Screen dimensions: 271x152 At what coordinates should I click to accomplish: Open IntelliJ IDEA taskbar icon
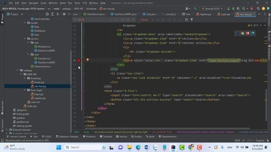click(x=173, y=147)
